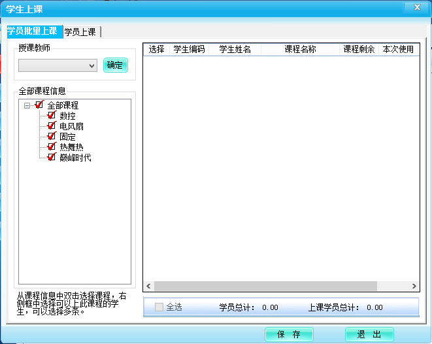Select the 全部课程 root label

(63, 105)
